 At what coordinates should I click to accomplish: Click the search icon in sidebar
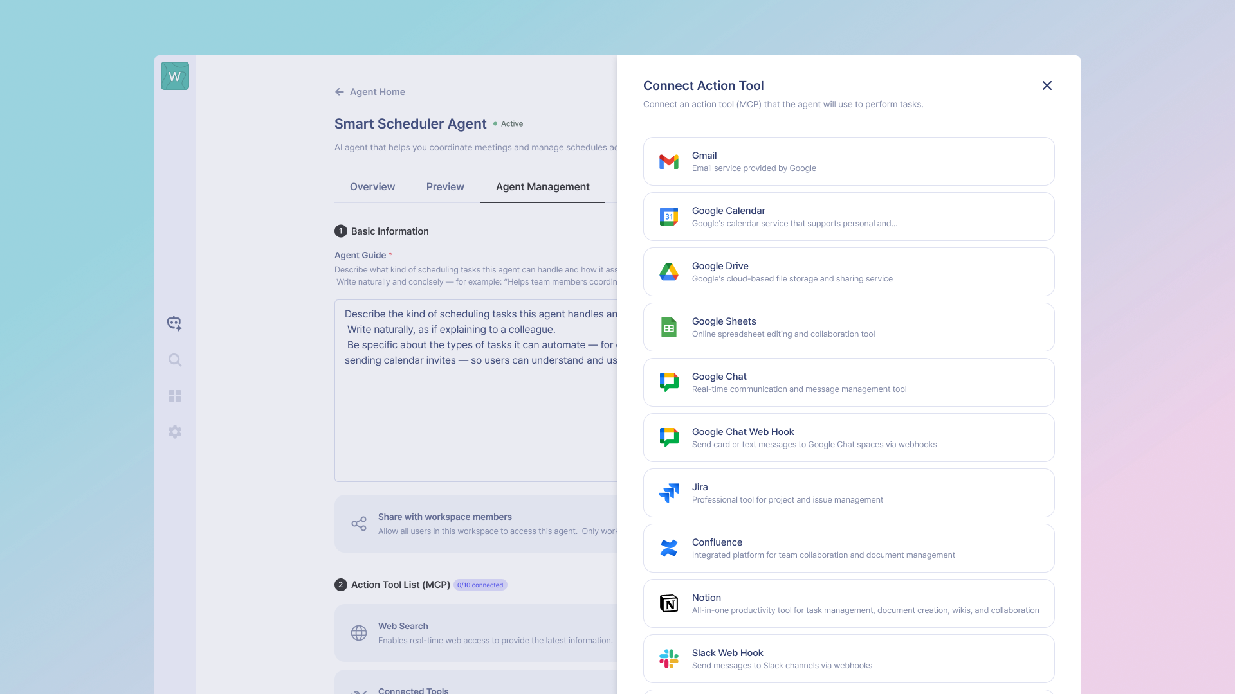tap(174, 360)
